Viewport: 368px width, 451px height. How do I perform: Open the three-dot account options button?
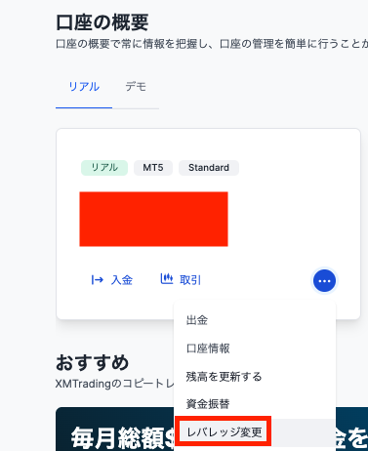pyautogui.click(x=324, y=280)
